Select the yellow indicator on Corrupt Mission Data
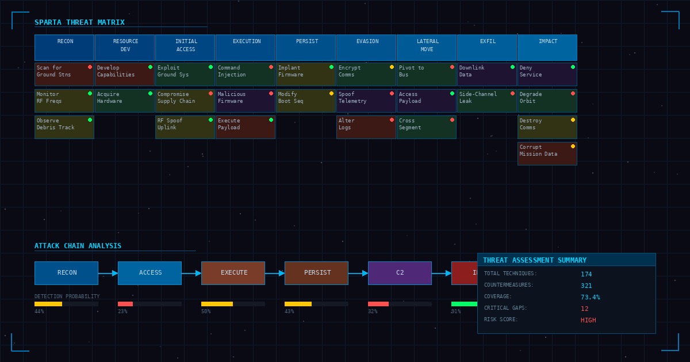The width and height of the screenshot is (690, 362). pyautogui.click(x=573, y=146)
